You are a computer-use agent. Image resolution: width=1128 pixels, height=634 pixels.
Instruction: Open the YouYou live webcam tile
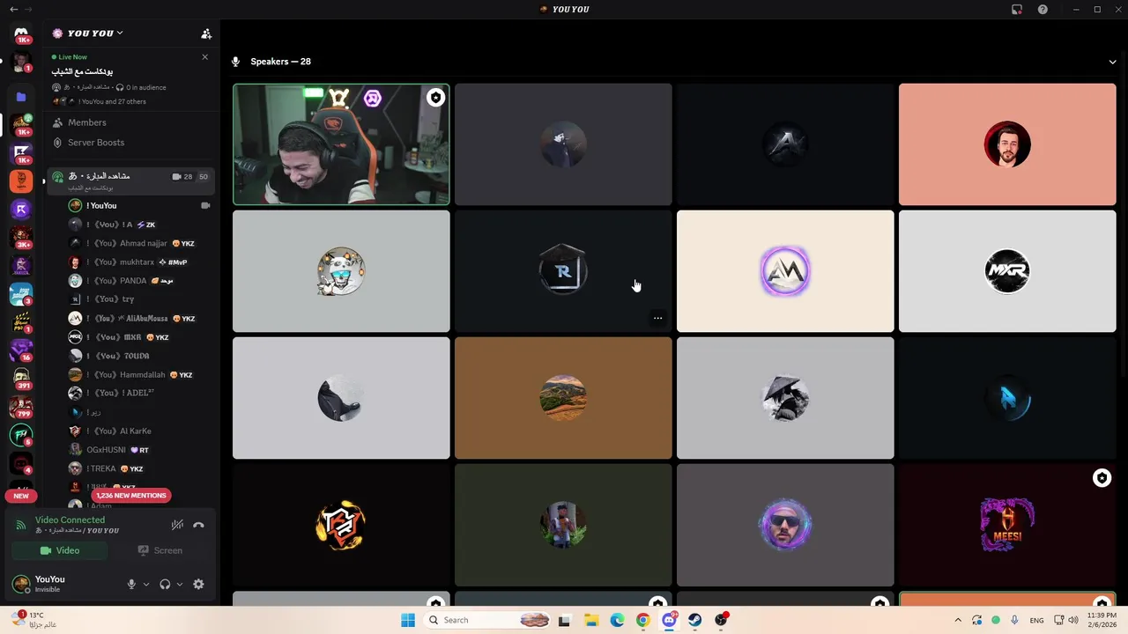point(341,144)
